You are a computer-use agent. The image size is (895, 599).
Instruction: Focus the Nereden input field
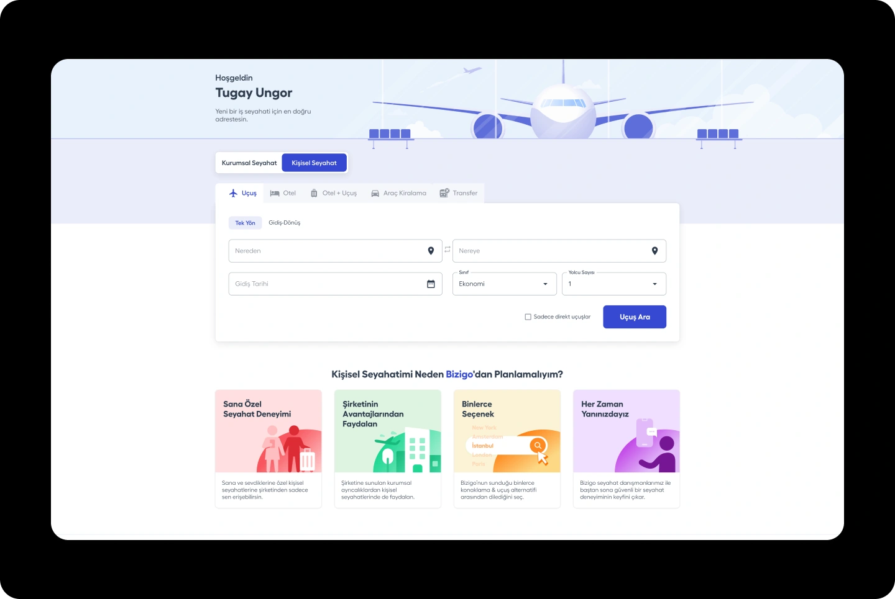coord(336,251)
